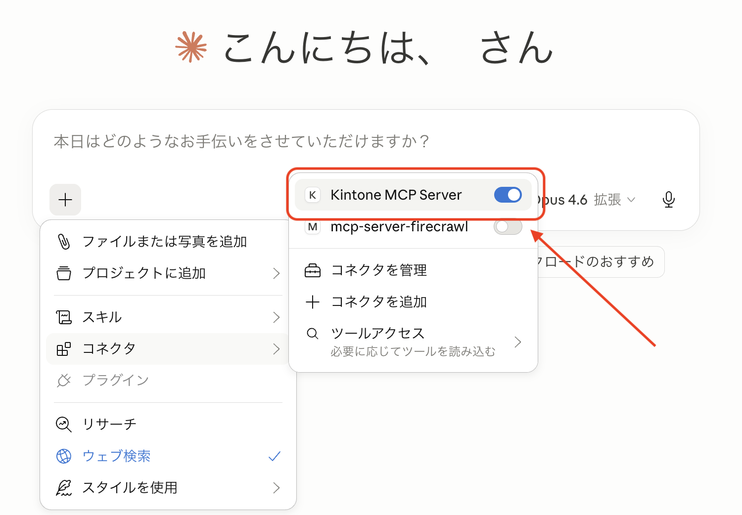The height and width of the screenshot is (515, 742).
Task: Expand the スタイルを使用 submenu chevron
Action: tap(277, 488)
